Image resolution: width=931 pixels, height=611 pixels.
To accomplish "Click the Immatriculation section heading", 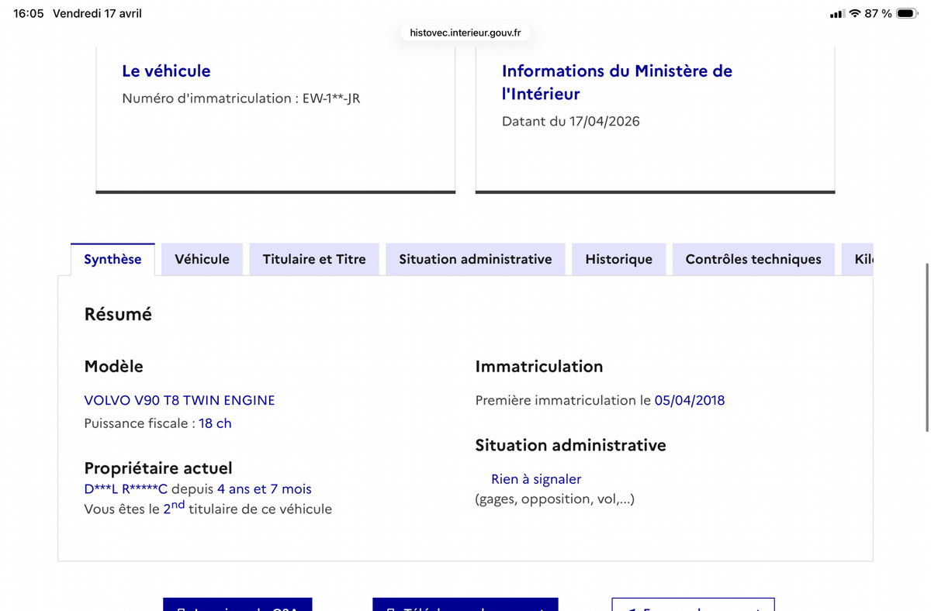I will point(539,366).
